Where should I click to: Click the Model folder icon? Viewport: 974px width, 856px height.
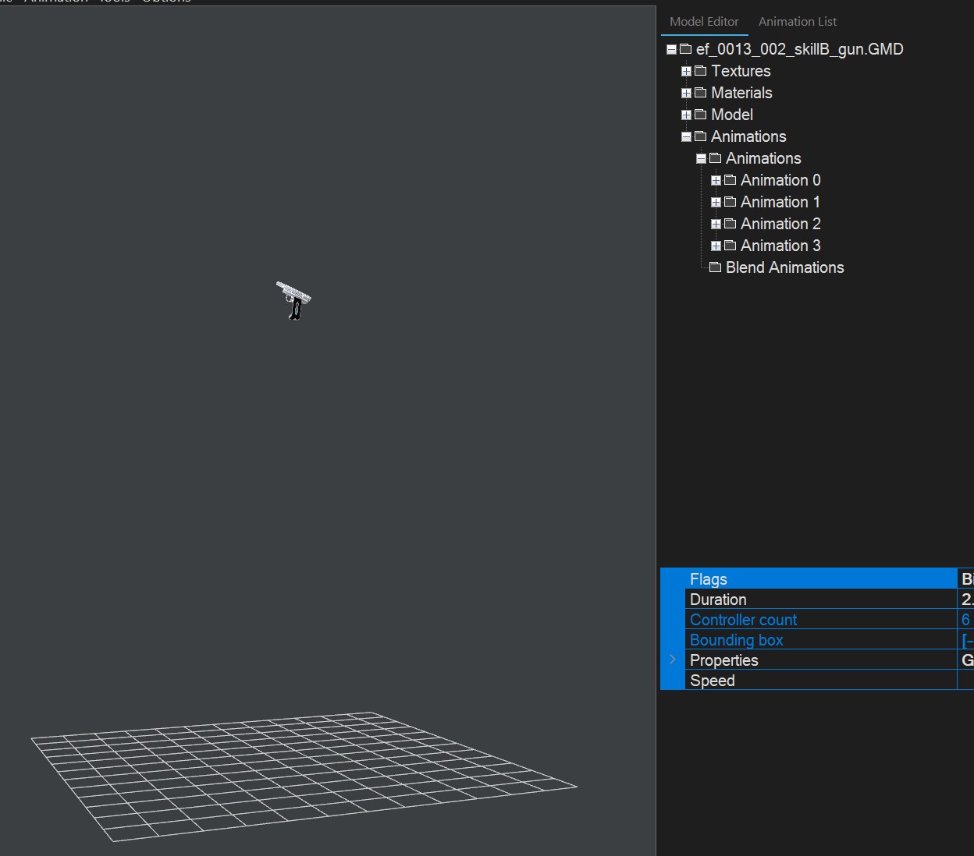point(701,115)
